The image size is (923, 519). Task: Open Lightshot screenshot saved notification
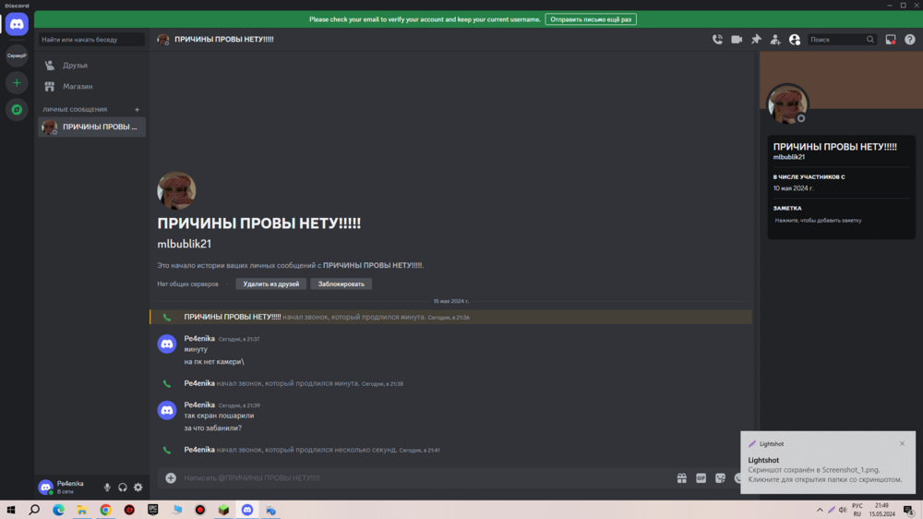[x=828, y=463]
